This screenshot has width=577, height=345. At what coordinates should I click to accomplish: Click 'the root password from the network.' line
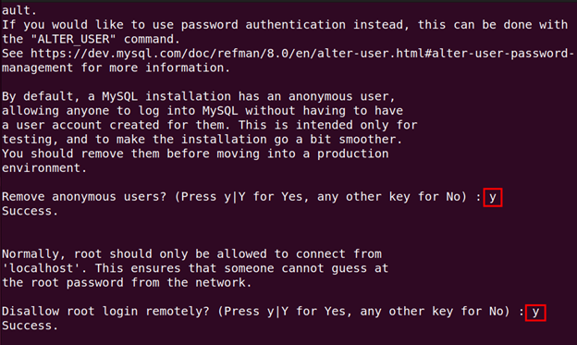(x=127, y=282)
